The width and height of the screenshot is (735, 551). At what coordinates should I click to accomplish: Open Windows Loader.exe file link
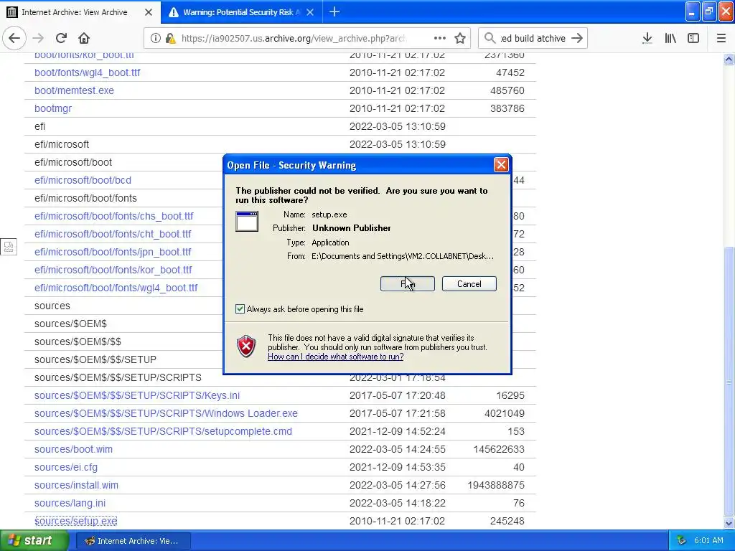[x=166, y=413]
